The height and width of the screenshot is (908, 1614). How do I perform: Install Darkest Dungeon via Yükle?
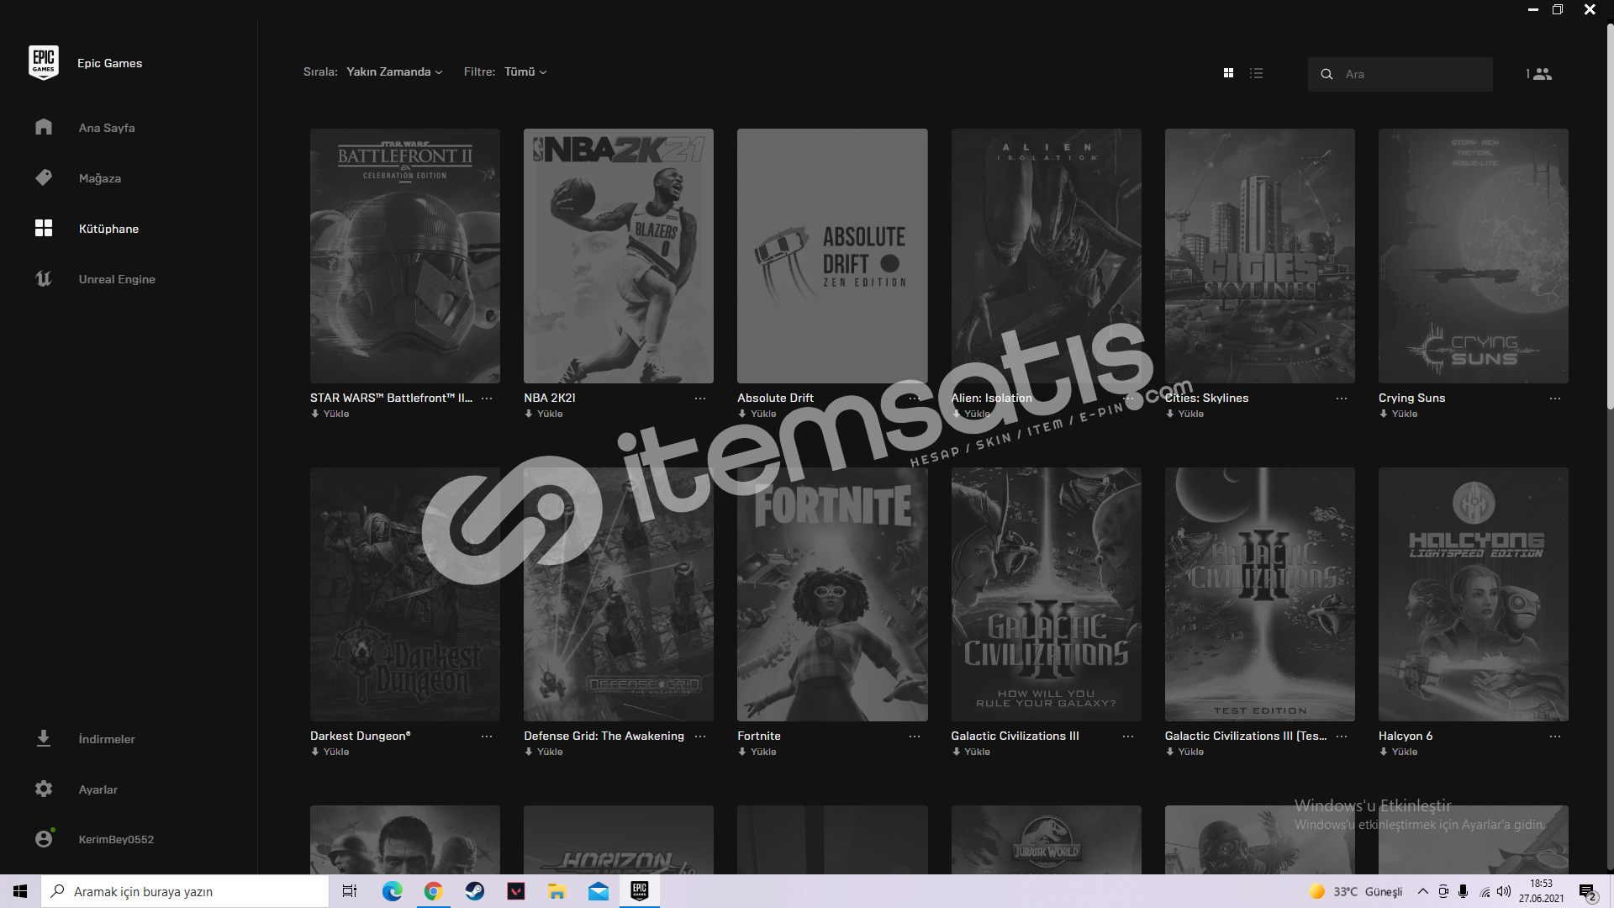(330, 752)
